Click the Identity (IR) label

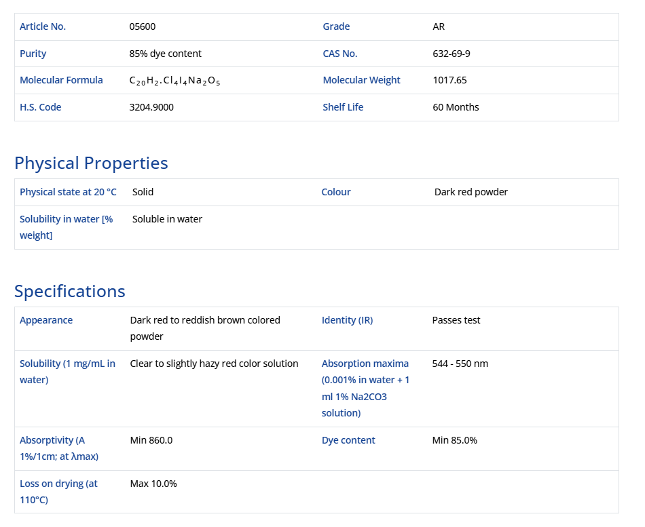tap(347, 320)
